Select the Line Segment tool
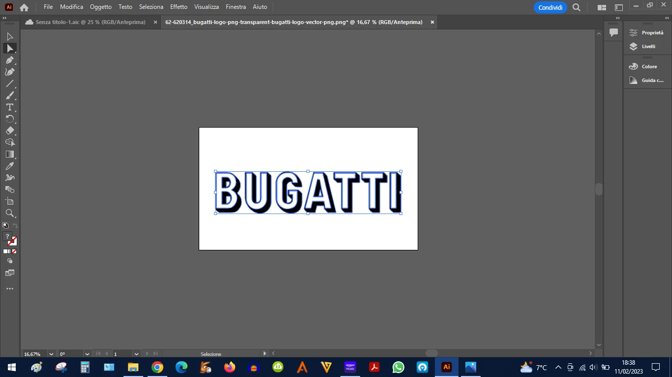This screenshot has width=672, height=377. (10, 83)
